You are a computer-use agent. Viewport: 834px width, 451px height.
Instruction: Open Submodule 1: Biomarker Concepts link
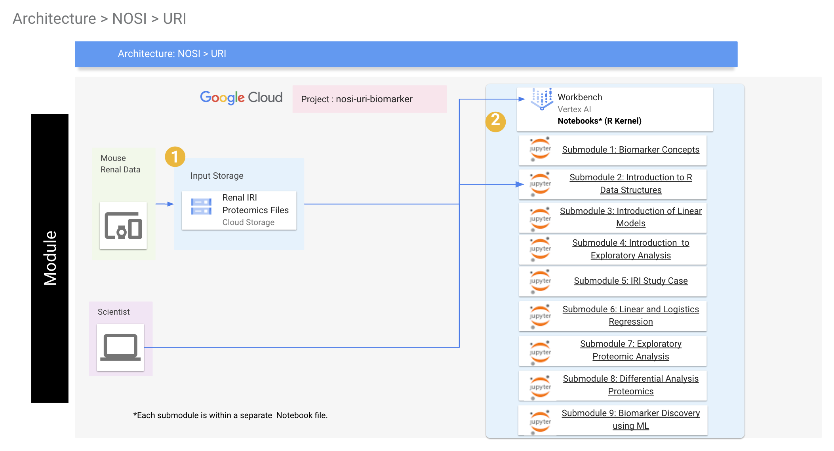click(x=630, y=150)
